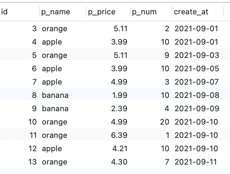
Task: Select the banana cell in row 8
Action: pyautogui.click(x=55, y=95)
